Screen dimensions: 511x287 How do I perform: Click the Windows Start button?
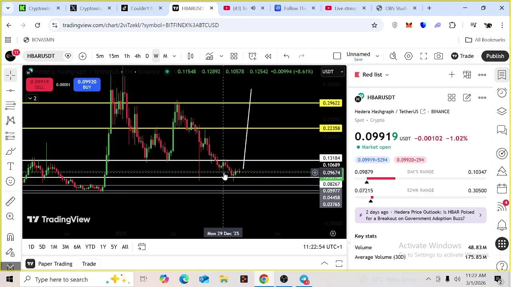[x=10, y=279]
